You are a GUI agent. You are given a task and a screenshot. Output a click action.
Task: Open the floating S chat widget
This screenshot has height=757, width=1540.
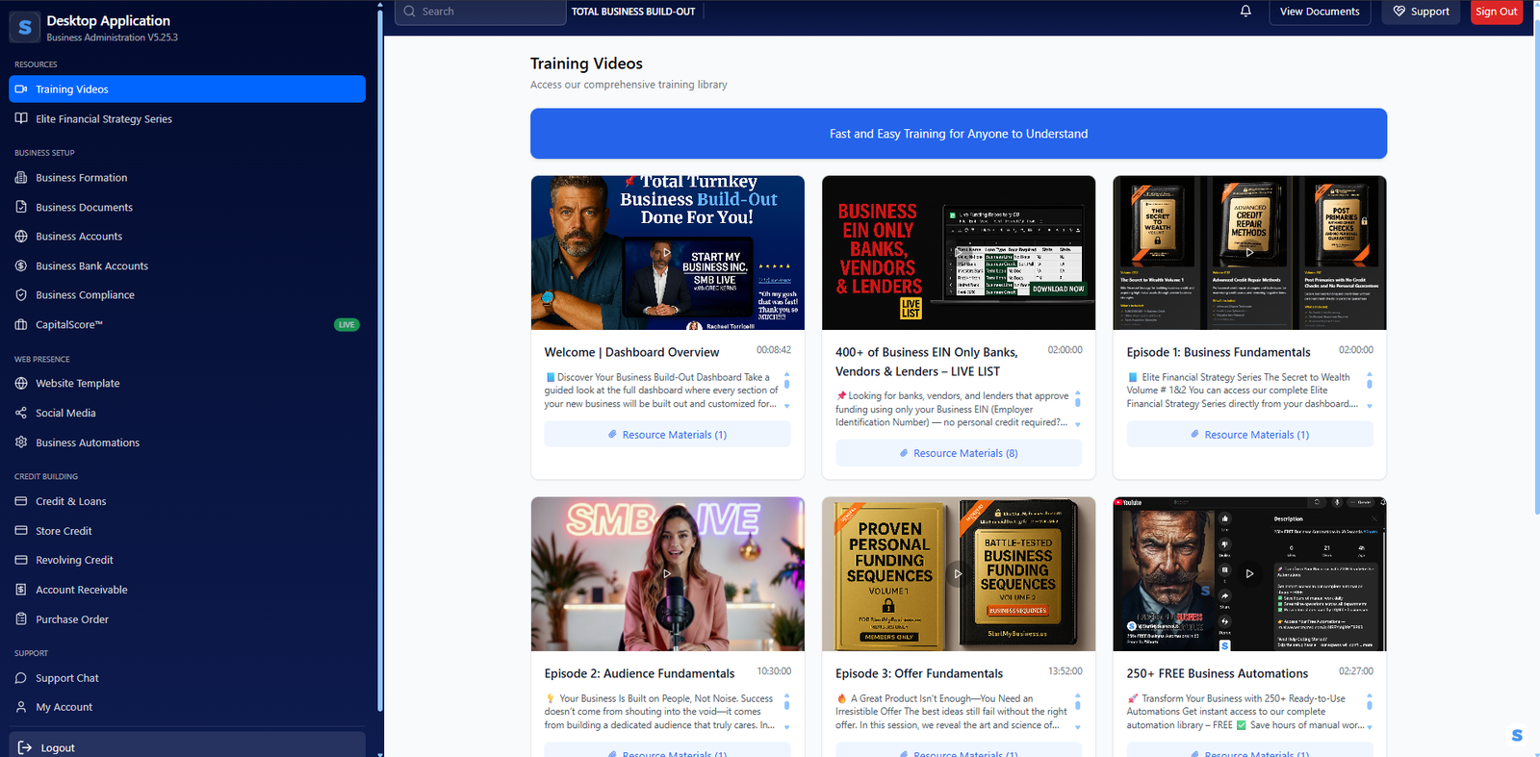point(1517,735)
